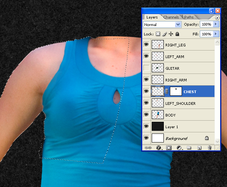
Task: Select the Background layer thumbnail
Action: [x=158, y=138]
